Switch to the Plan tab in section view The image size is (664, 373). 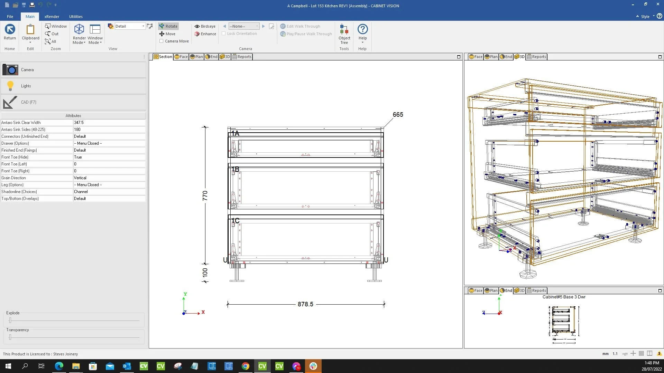coord(196,57)
